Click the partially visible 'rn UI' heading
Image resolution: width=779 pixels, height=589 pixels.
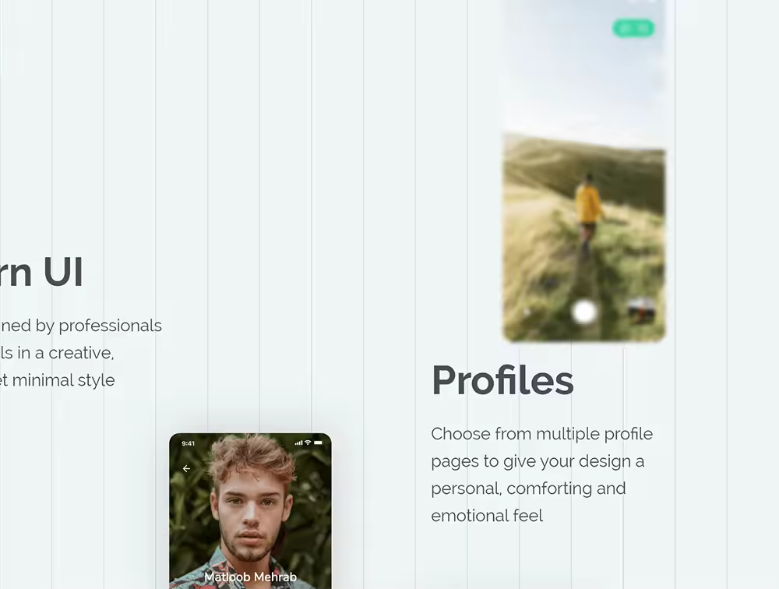(41, 272)
